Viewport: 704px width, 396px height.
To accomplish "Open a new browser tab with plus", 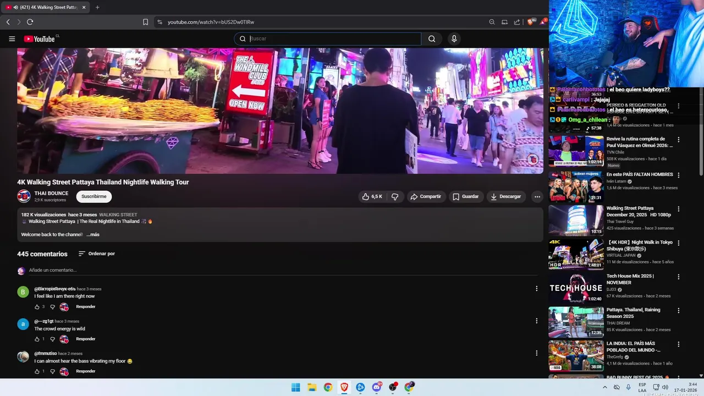I will point(97,7).
